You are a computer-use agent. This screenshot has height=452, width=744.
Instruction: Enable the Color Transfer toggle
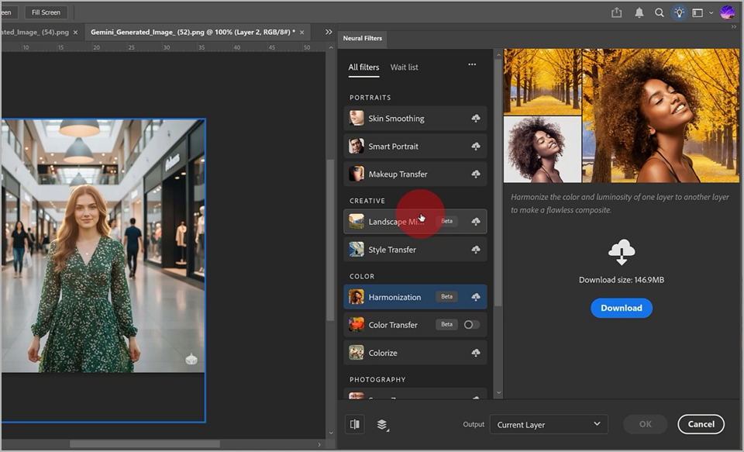coord(471,325)
